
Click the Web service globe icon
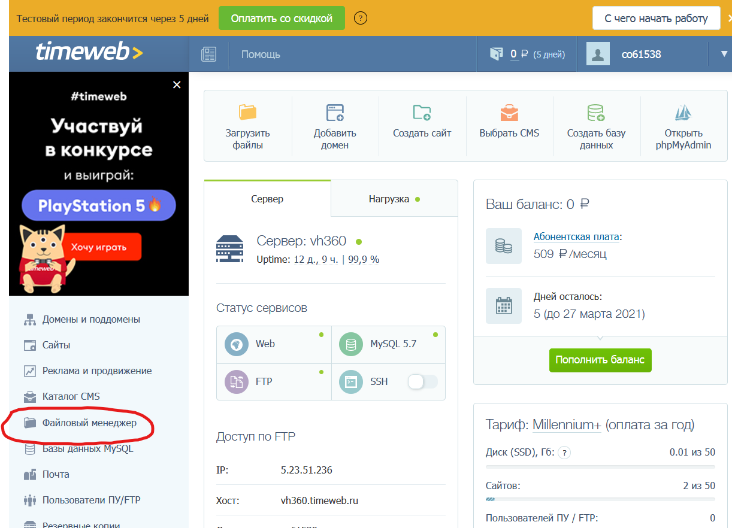(237, 344)
